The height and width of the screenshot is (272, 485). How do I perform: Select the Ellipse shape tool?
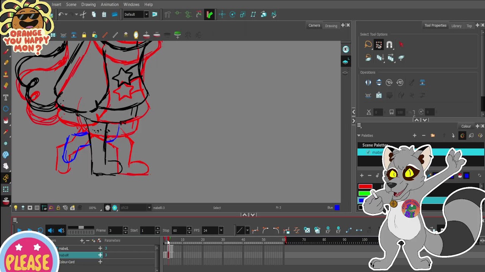coord(6,109)
